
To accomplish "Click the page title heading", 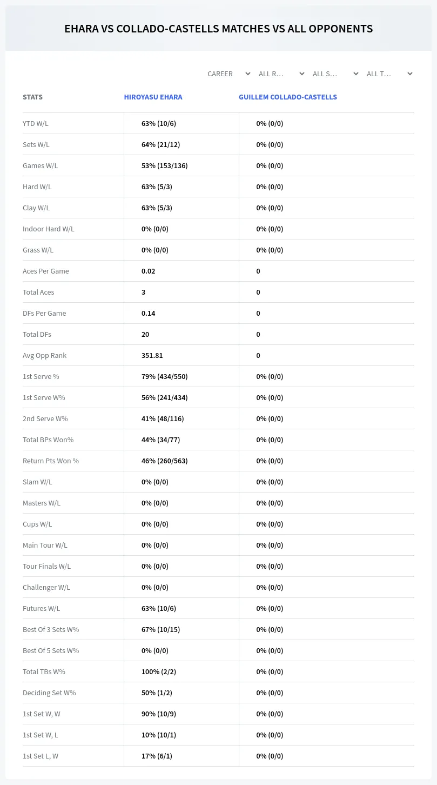I will [218, 29].
